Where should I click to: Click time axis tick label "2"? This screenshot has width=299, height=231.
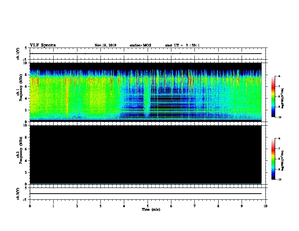point(77,206)
